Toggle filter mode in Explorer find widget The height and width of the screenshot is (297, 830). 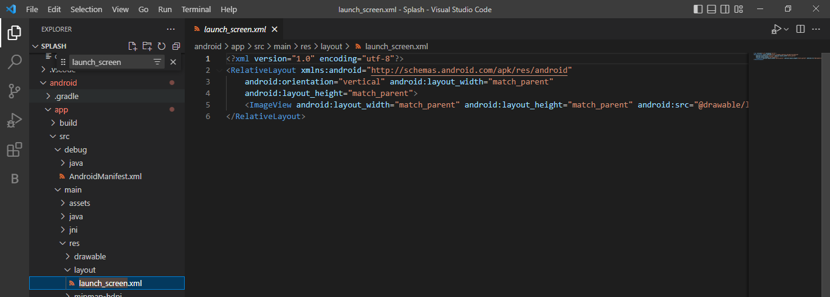coord(157,62)
